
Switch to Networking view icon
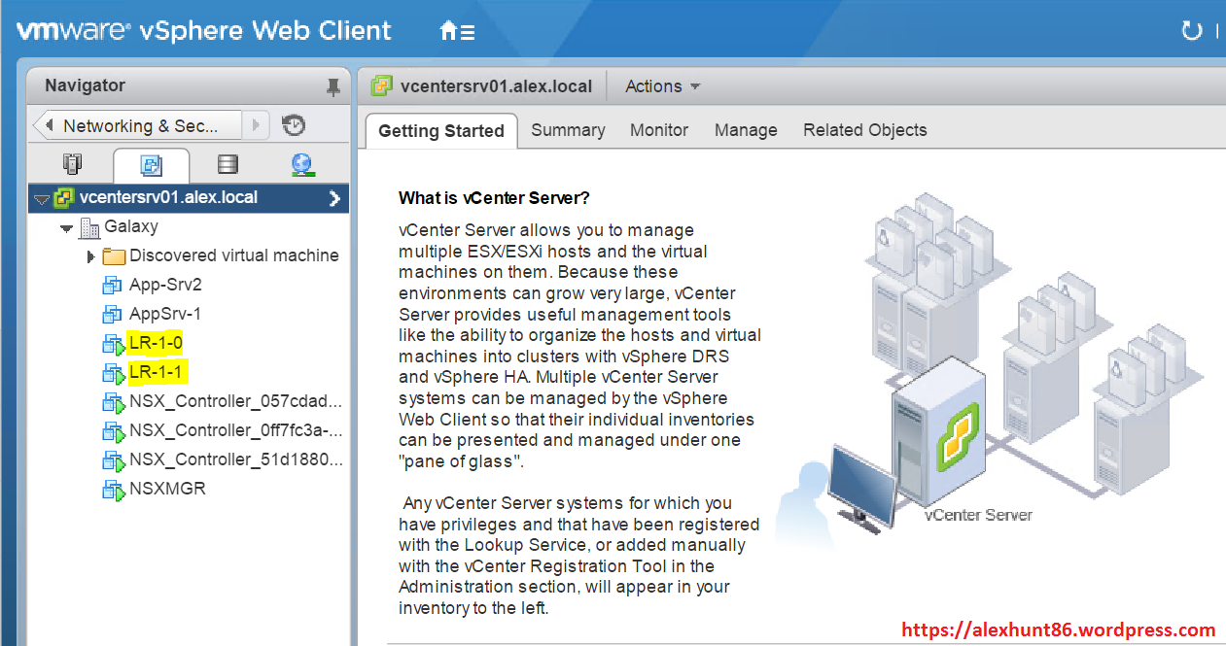coord(303,165)
